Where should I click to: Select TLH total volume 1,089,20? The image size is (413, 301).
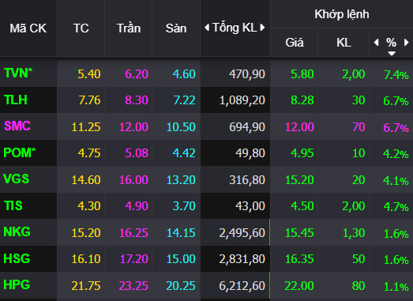(242, 100)
